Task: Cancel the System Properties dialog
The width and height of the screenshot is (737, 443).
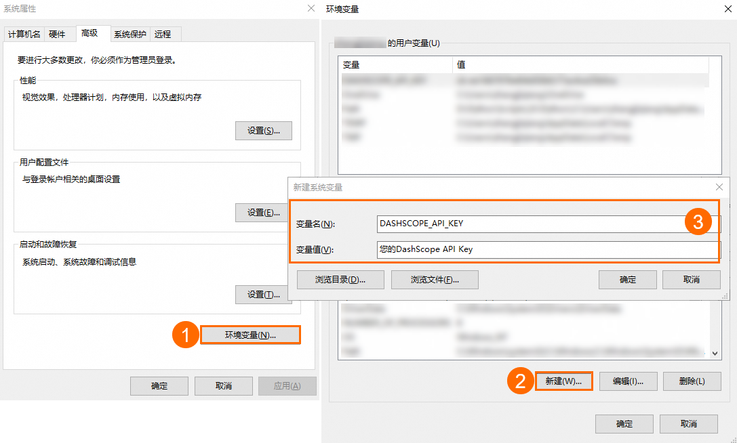Action: click(224, 385)
